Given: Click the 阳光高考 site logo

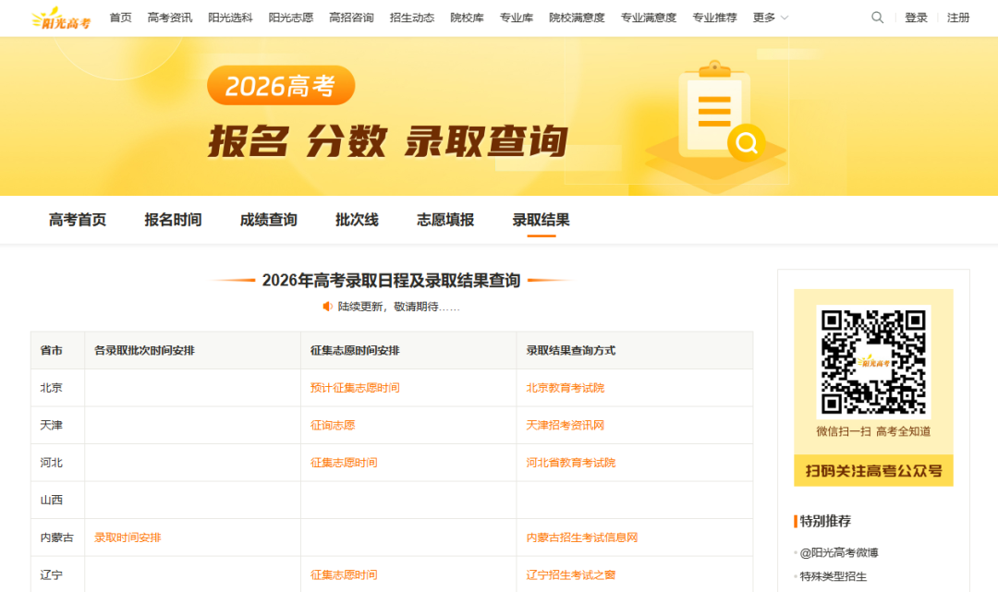Looking at the screenshot, I should (61, 18).
